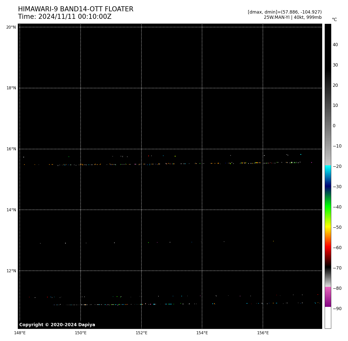Screen dimensions: 348x341
Task: Click the white bottom segment of colorbar
Action: [328, 317]
